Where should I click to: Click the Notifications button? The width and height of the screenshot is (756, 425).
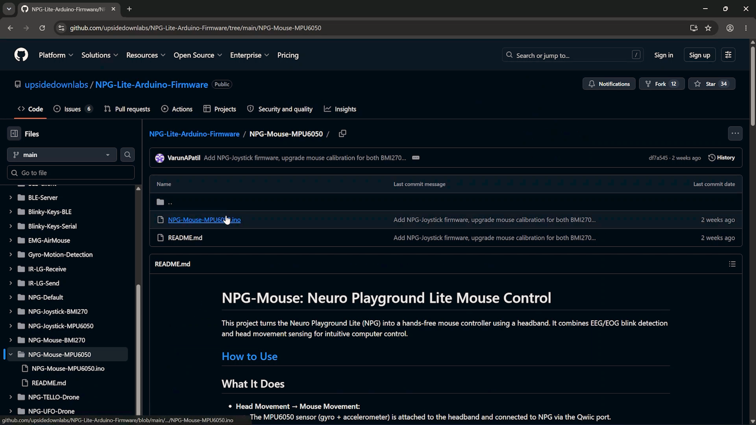609,84
